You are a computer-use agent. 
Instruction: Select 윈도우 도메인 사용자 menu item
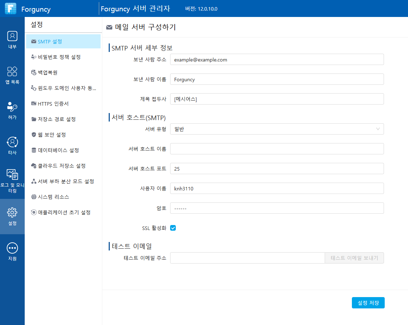pos(63,88)
